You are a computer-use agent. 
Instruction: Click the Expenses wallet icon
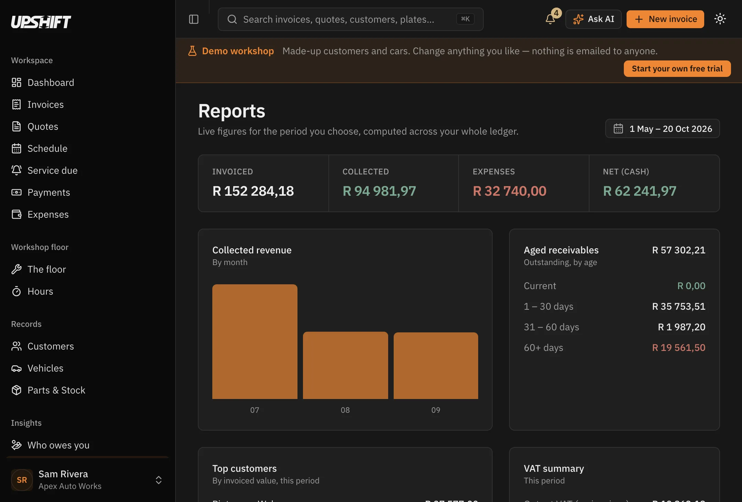[16, 214]
